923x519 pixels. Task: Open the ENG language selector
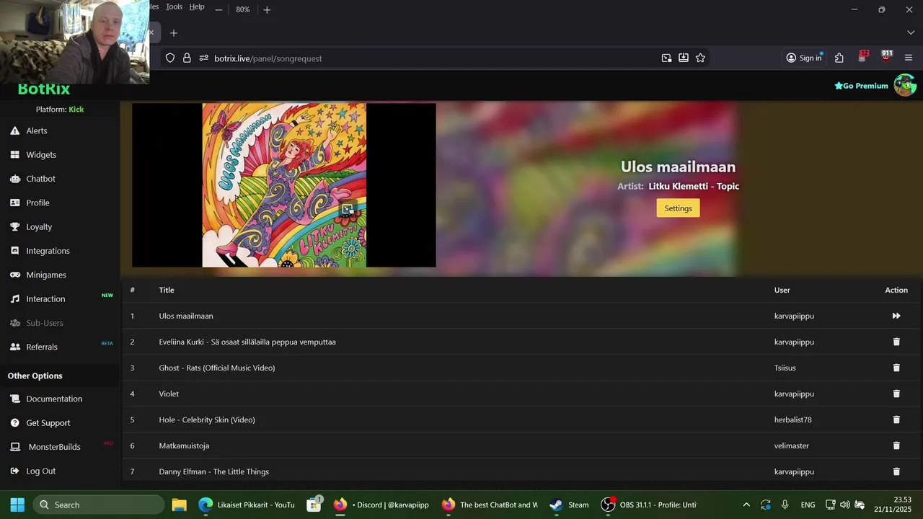[808, 505]
